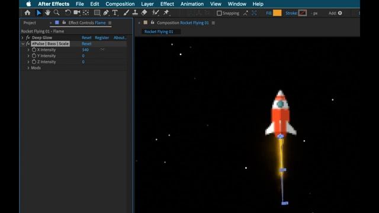Open the File menu

coord(80,4)
